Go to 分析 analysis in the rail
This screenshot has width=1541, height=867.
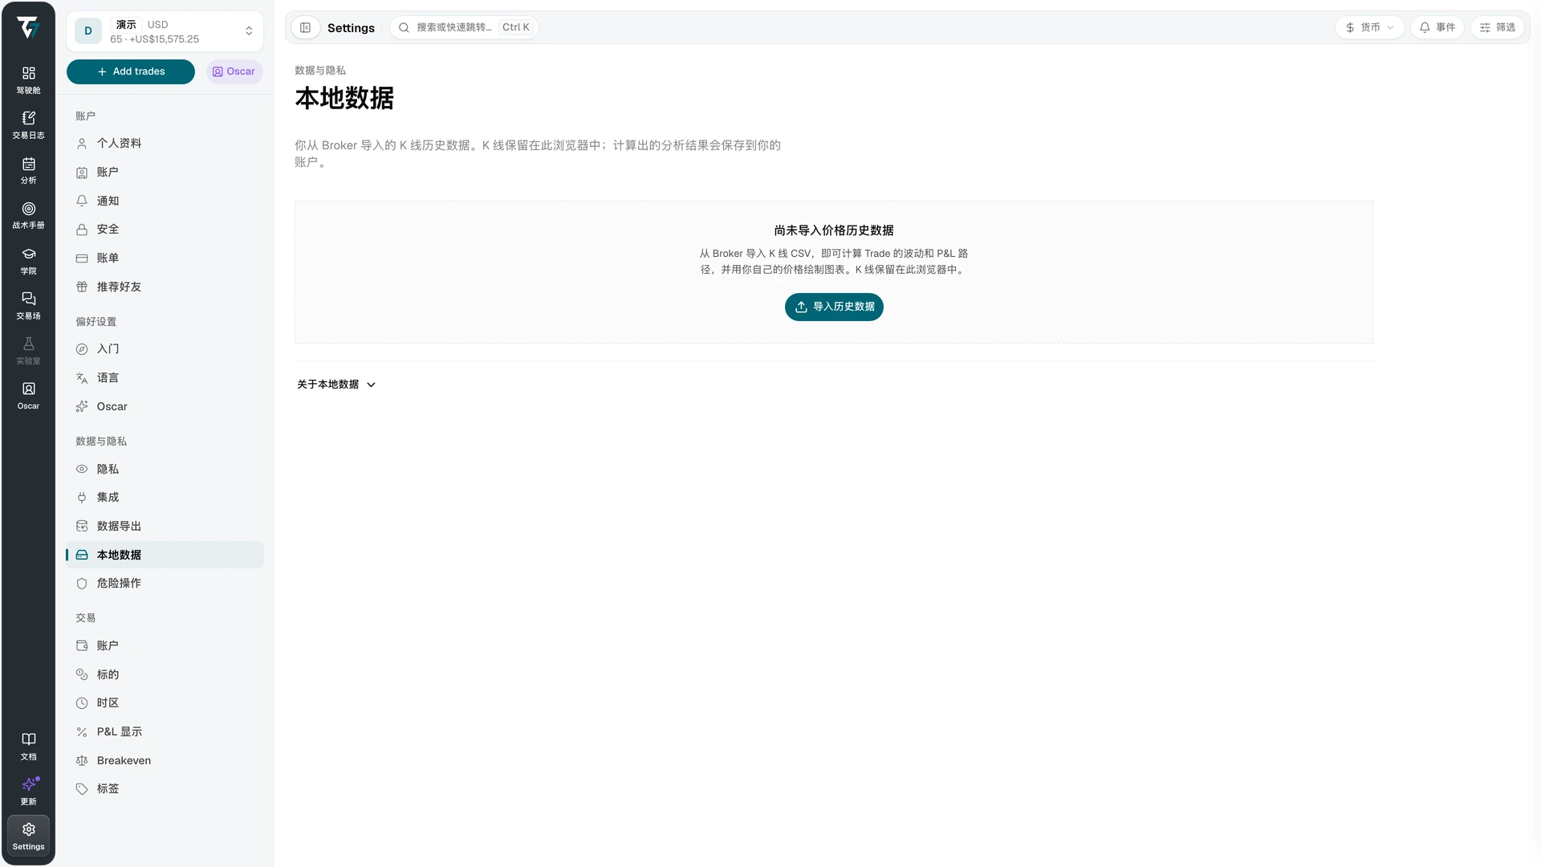pos(28,170)
